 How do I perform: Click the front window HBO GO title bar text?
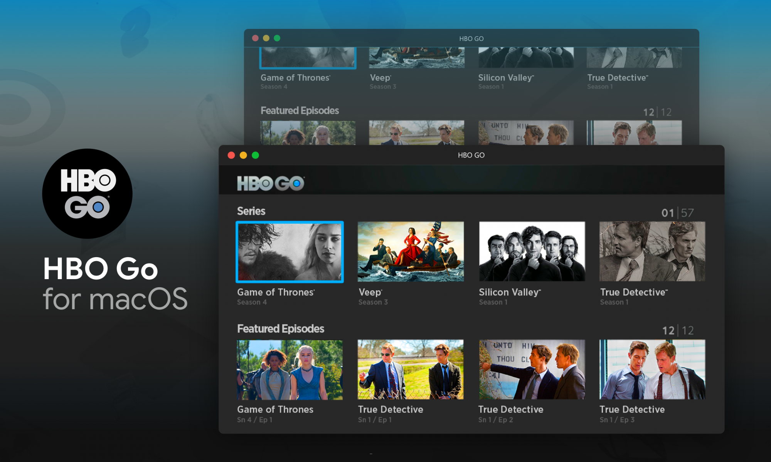pos(471,155)
